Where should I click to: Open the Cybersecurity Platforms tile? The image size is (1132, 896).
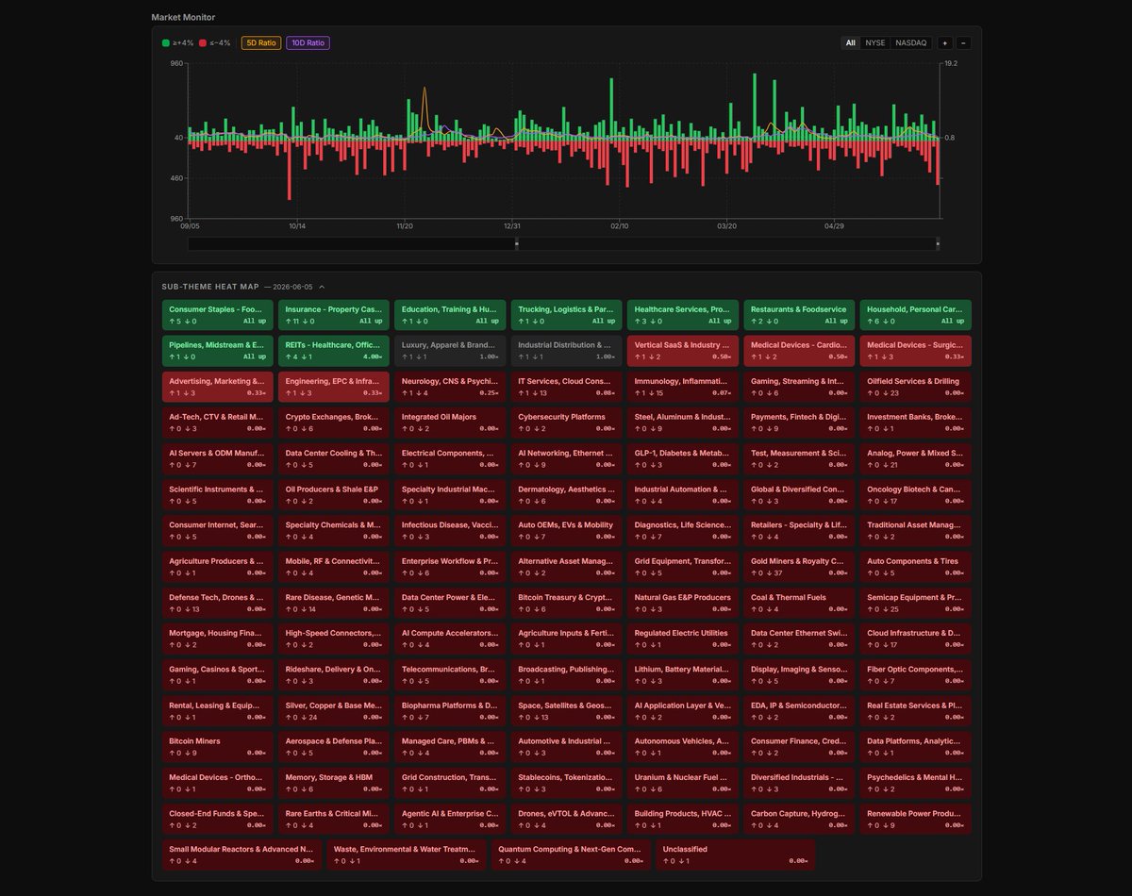[567, 423]
